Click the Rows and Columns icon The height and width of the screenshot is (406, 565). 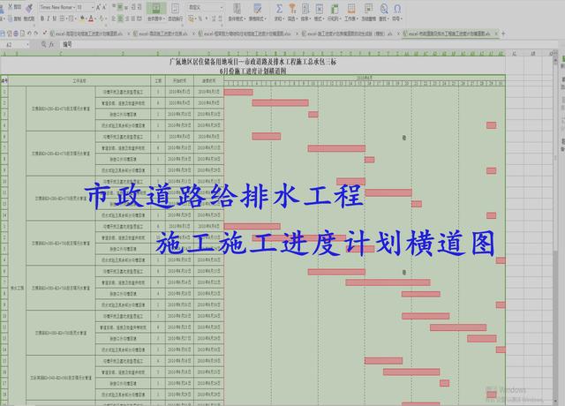[x=335, y=9]
